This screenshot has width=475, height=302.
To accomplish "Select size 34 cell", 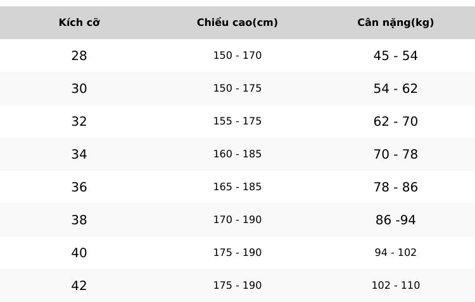I will pos(79,154).
